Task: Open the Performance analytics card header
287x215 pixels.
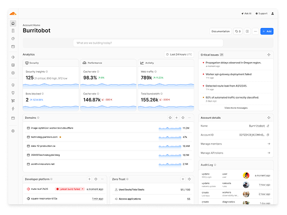Action: [x=108, y=63]
